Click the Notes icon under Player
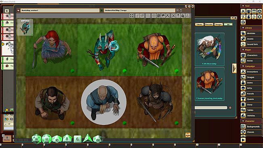The image size is (263, 148). pyautogui.click(x=243, y=61)
